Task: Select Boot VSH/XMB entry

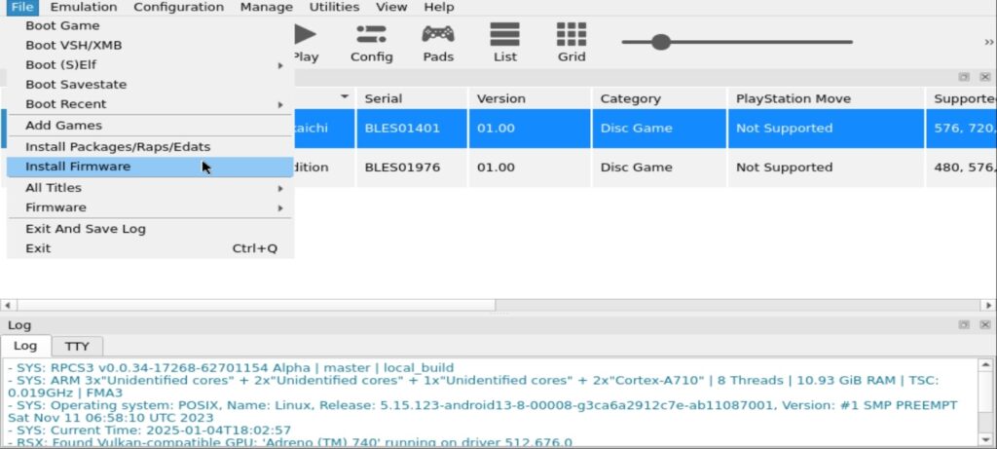Action: click(x=150, y=46)
